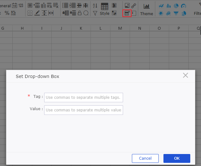Select the line chart icon
The height and width of the screenshot is (166, 201).
[x=161, y=6]
